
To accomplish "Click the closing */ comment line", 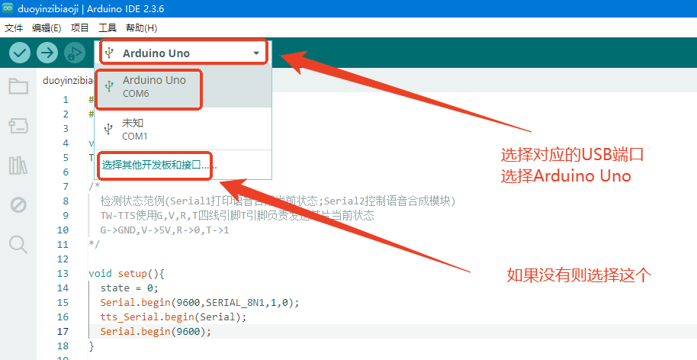I will pos(95,244).
